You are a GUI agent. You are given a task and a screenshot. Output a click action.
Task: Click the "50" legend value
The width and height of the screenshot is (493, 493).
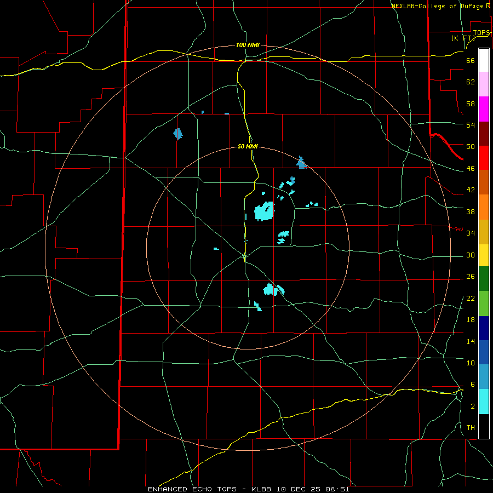click(x=471, y=147)
